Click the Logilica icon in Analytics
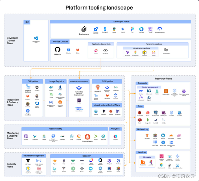The height and width of the screenshot is (181, 199). tap(115, 136)
